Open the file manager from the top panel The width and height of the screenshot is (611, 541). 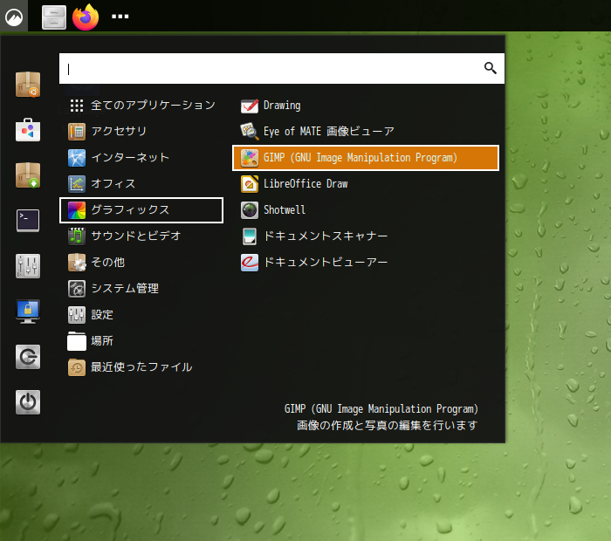[54, 17]
